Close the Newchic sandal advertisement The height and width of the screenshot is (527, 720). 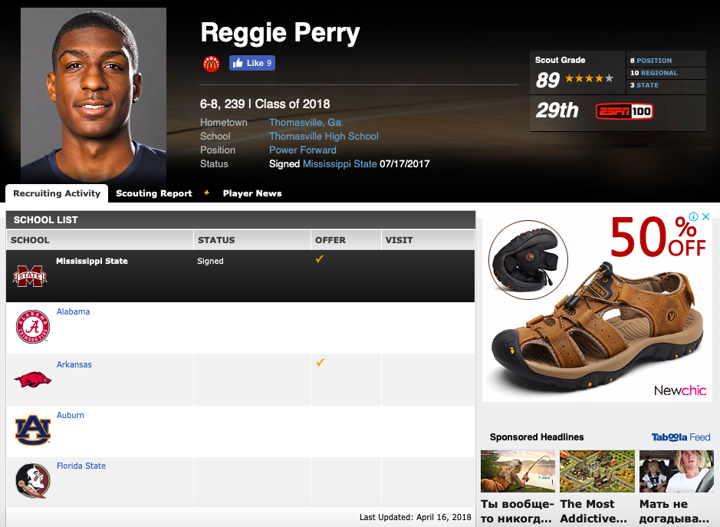tap(706, 216)
